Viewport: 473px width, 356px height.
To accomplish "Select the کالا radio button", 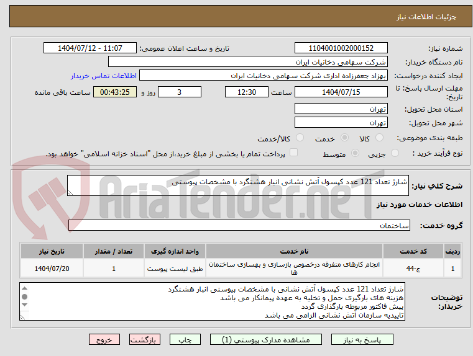I will tap(379, 138).
